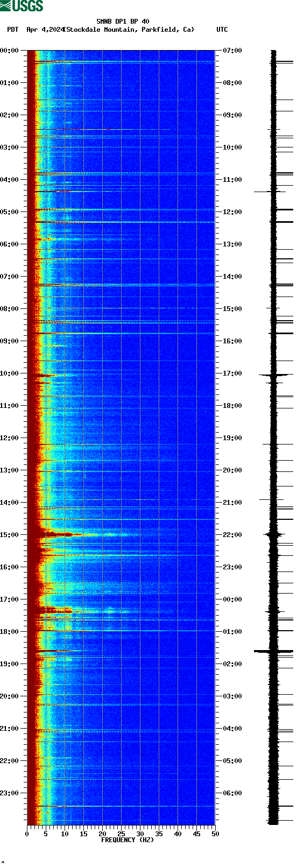Click the Apr 4,2024 date text
Viewport: 297px width, 868px height.
click(x=45, y=30)
